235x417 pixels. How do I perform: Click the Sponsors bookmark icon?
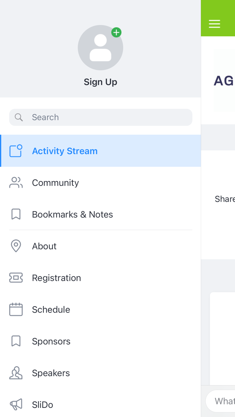tap(16, 341)
